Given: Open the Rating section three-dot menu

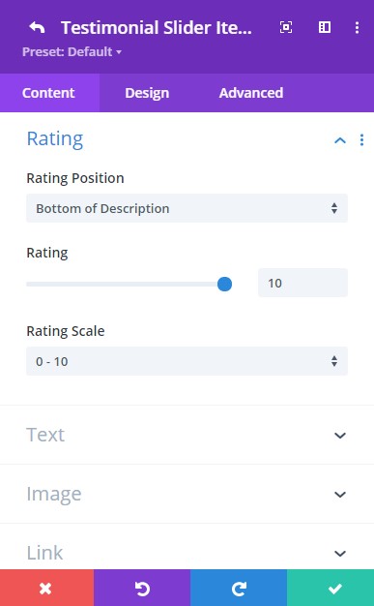Looking at the screenshot, I should 361,140.
